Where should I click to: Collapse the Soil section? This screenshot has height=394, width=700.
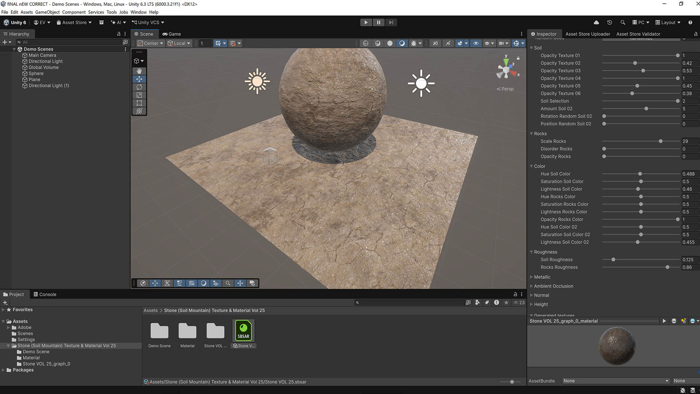[x=532, y=48]
